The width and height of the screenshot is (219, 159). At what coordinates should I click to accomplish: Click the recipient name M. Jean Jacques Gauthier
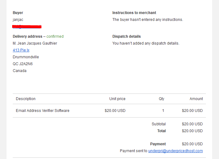coord(35,43)
